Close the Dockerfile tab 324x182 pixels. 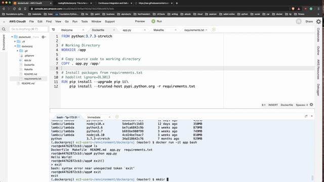tap(114, 30)
